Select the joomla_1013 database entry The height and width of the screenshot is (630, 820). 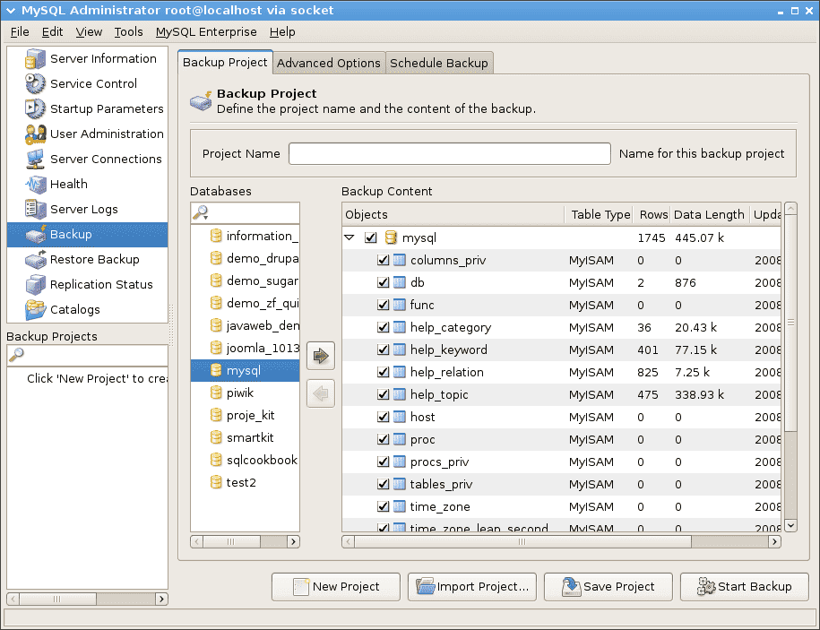(246, 348)
